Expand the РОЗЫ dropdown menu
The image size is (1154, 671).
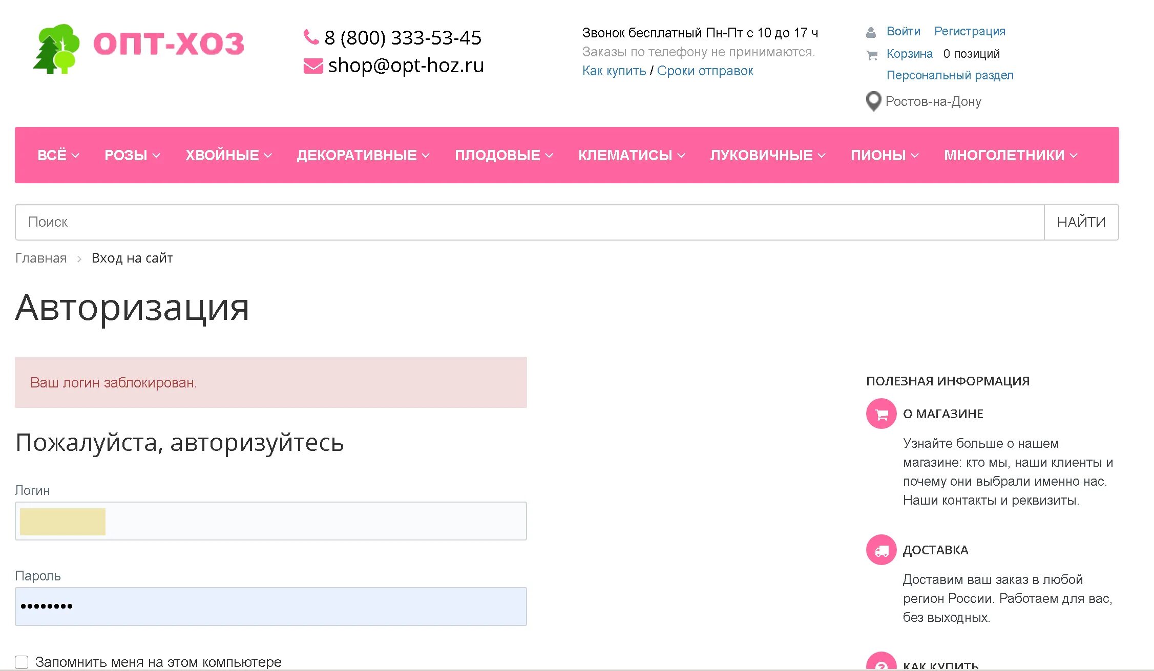(x=132, y=155)
